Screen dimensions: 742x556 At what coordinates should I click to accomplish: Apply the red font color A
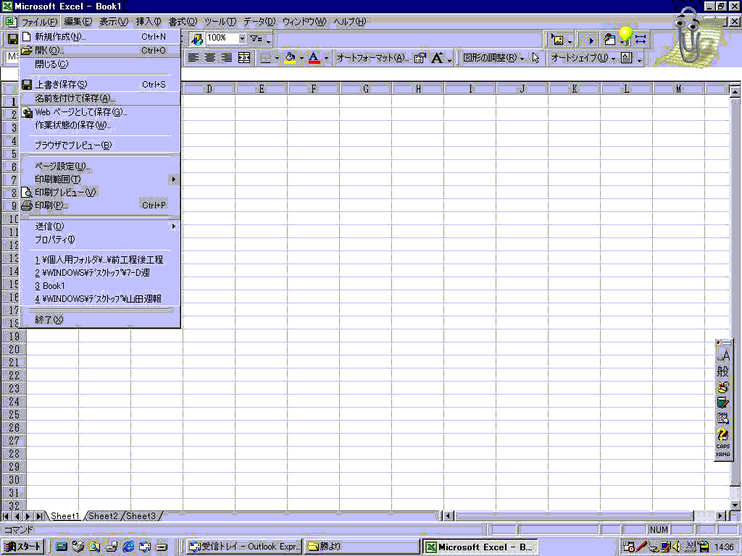314,58
